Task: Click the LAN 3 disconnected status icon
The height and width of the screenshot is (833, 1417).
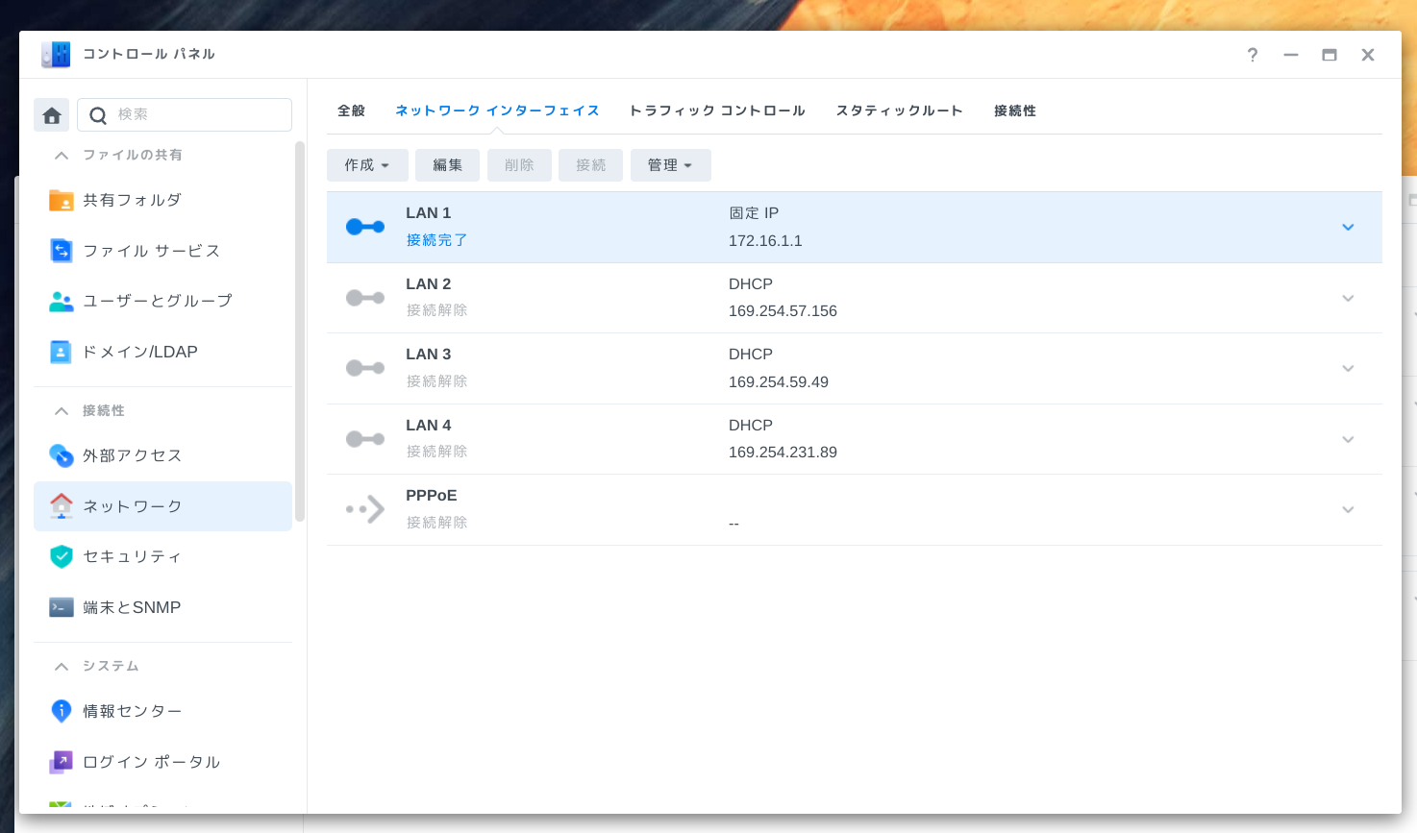Action: [365, 368]
